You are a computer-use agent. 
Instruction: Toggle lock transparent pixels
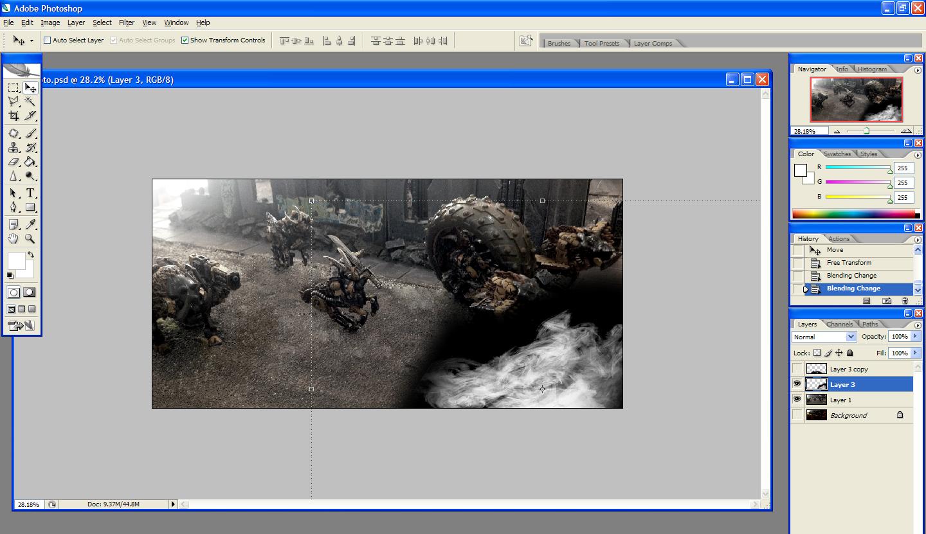point(817,353)
